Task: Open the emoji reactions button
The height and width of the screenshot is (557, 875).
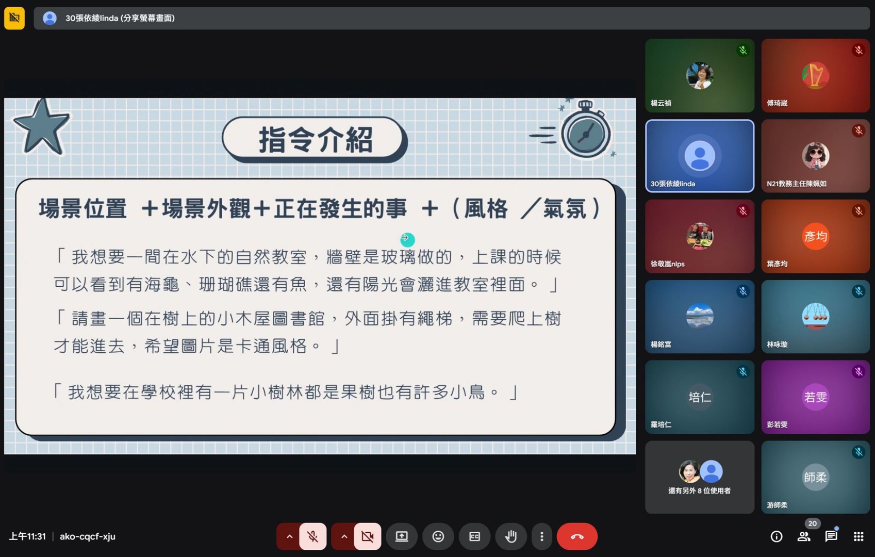Action: click(x=438, y=536)
